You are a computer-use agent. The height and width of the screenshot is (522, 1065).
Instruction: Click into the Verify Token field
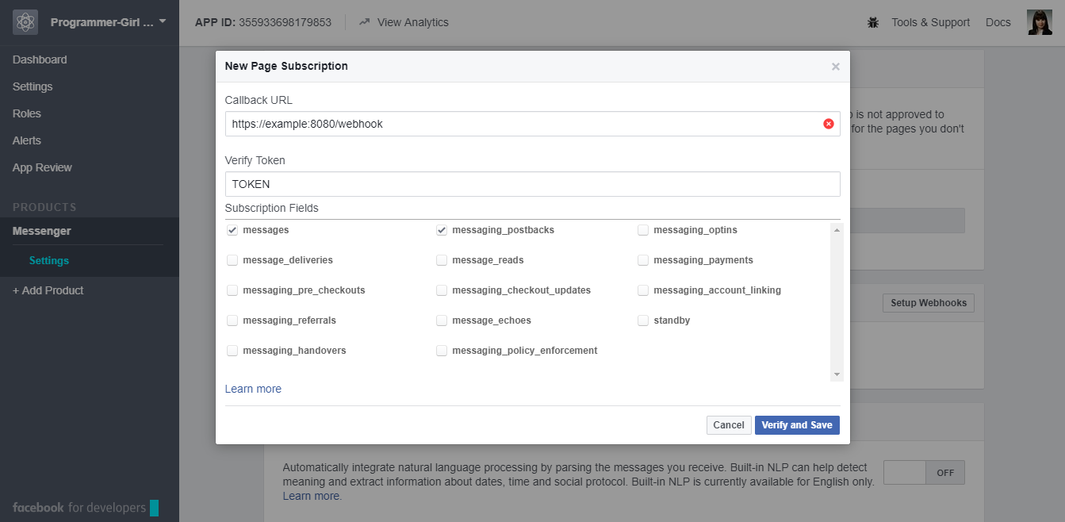pyautogui.click(x=531, y=184)
